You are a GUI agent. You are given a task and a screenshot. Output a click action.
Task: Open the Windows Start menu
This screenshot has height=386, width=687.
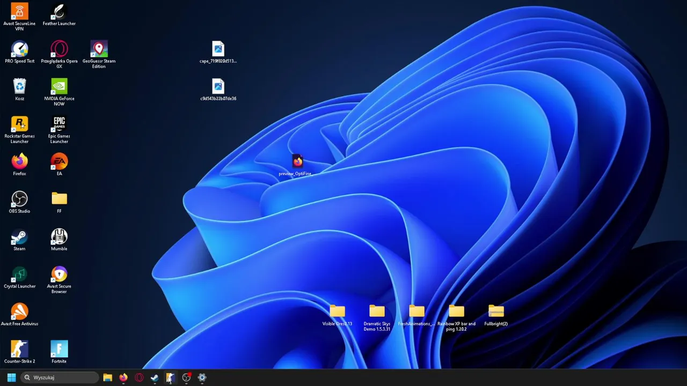pos(11,377)
